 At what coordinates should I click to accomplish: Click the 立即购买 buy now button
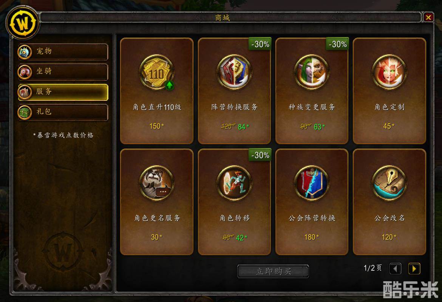pos(273,271)
